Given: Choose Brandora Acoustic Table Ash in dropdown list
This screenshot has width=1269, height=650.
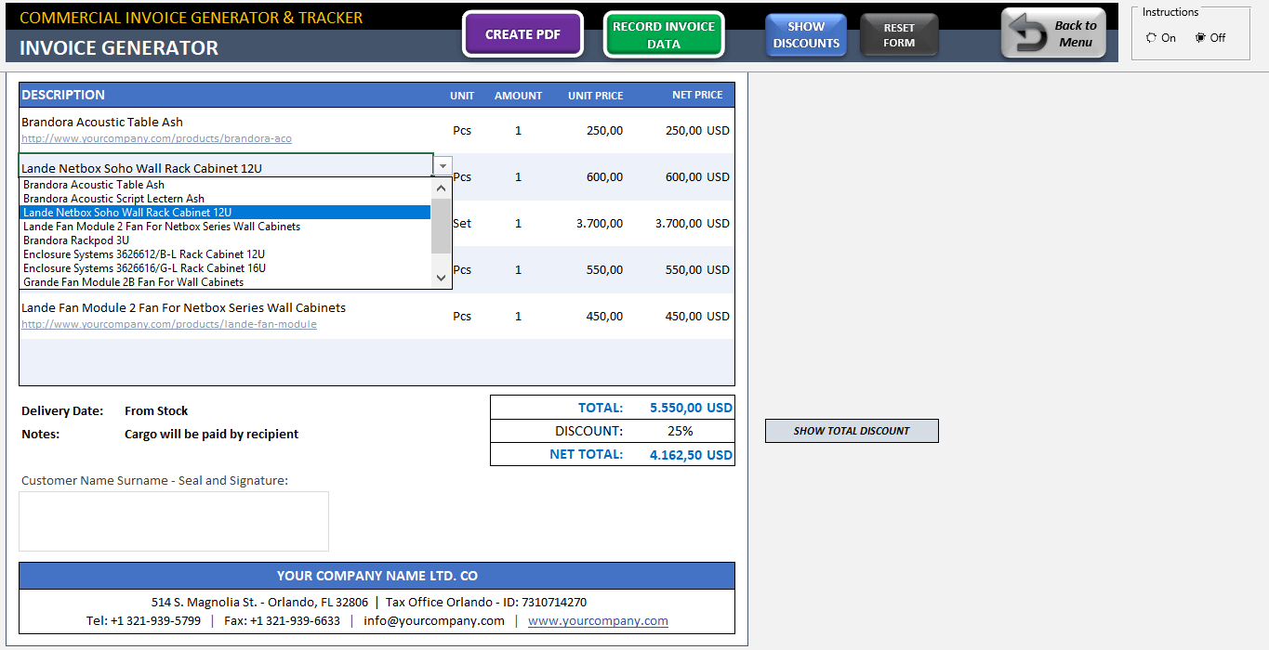Looking at the screenshot, I should [x=227, y=185].
